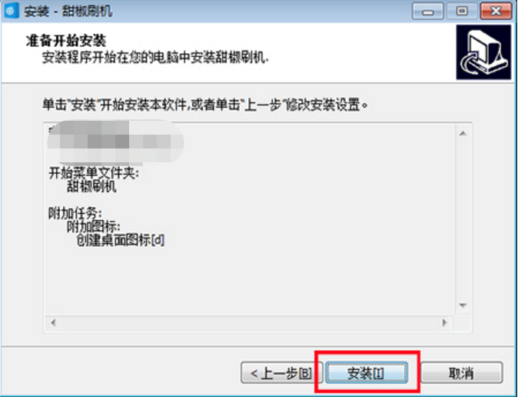Click the scroll up arrow in summary box
Image resolution: width=518 pixels, height=397 pixels.
point(463,133)
